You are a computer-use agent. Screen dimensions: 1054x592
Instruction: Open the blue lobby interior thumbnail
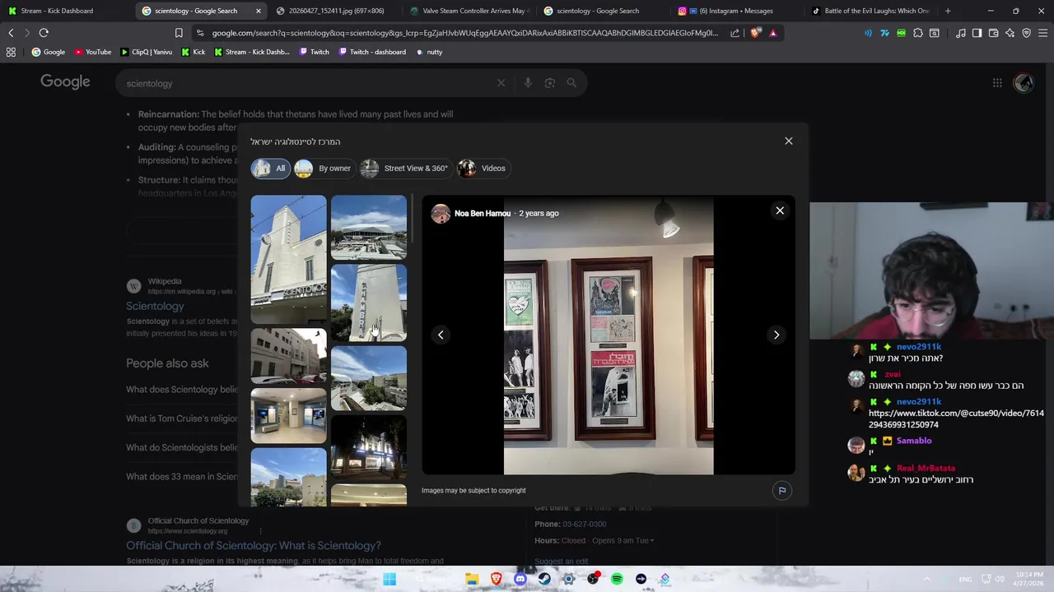point(288,415)
